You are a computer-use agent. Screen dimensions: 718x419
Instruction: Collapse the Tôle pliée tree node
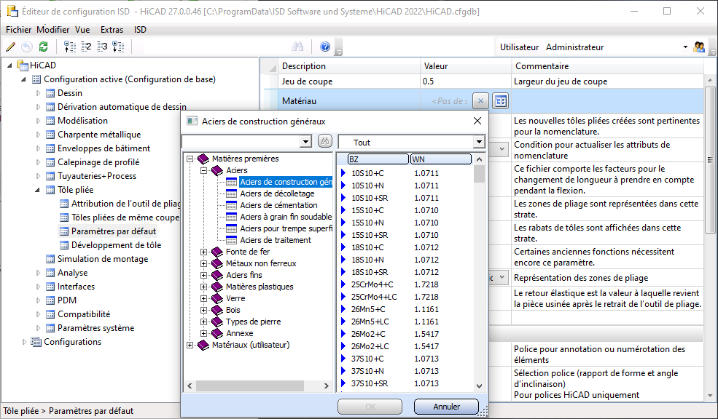click(38, 190)
